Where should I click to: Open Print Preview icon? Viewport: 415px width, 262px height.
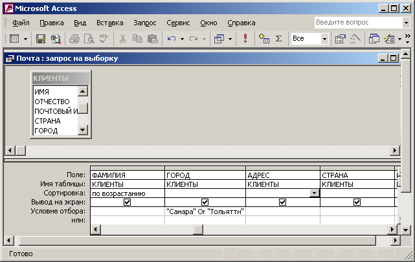point(89,39)
